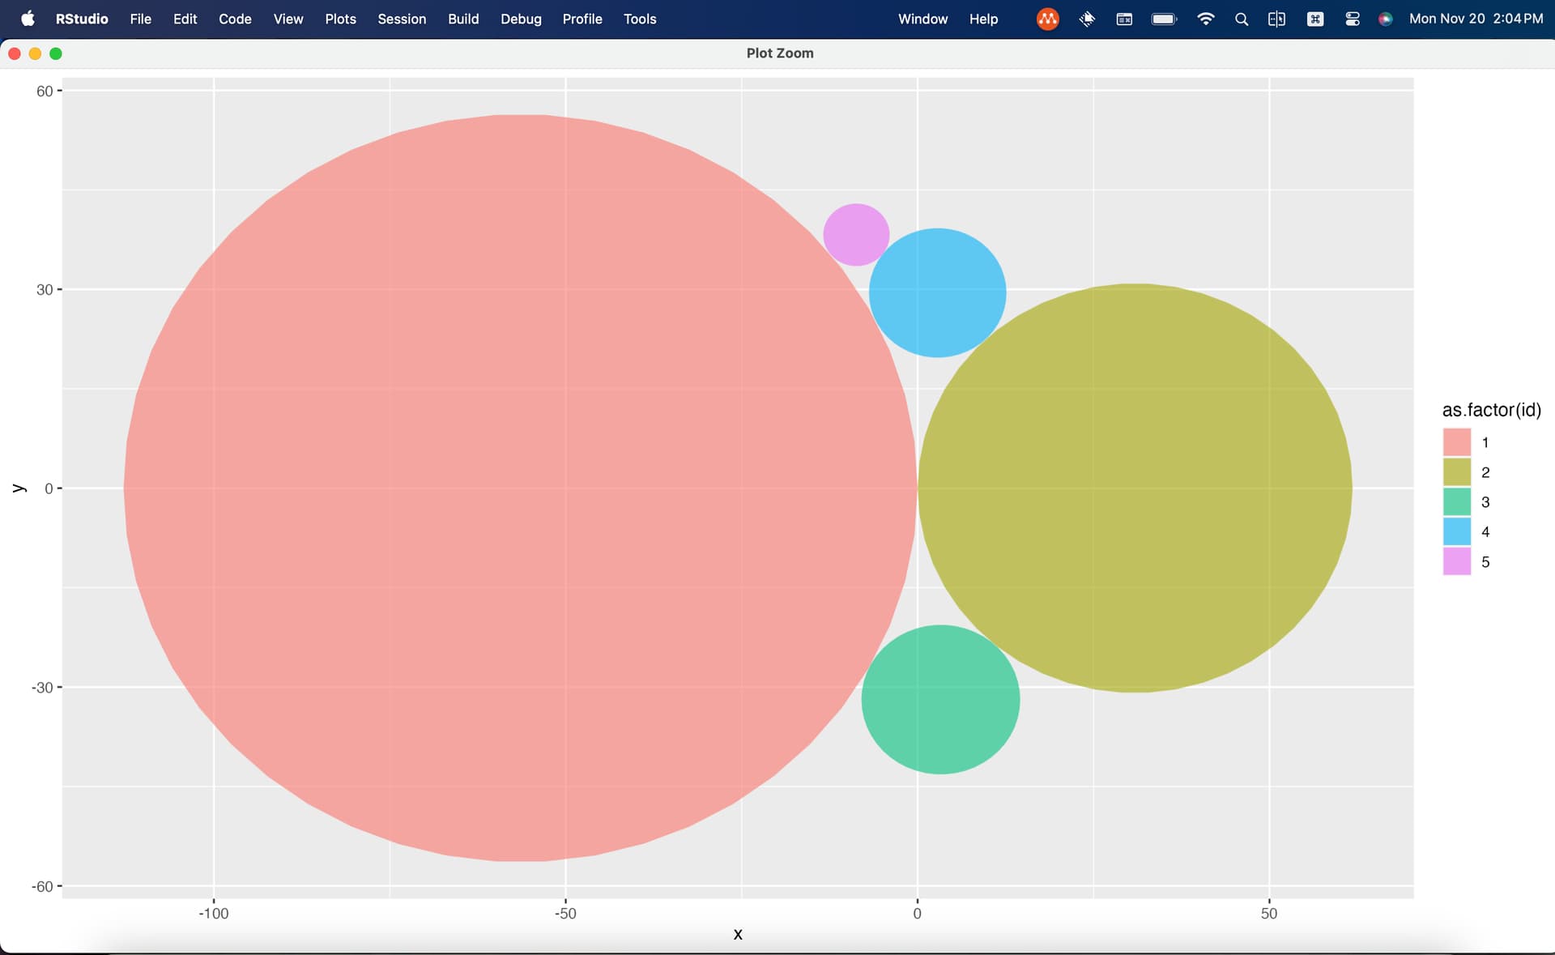1555x955 pixels.
Task: Click the Wi-Fi status icon
Action: pos(1205,19)
